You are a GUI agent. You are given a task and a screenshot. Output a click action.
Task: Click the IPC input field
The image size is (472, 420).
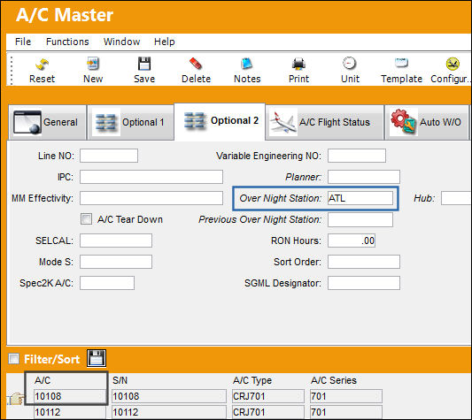click(x=151, y=177)
